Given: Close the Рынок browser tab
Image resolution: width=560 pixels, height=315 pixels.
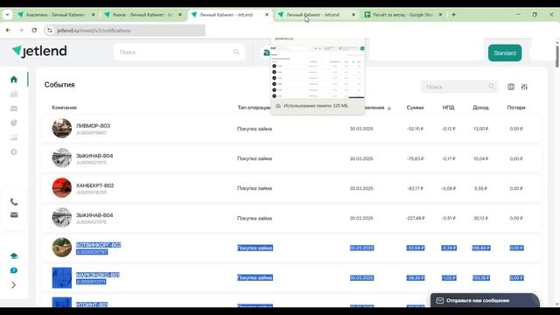Looking at the screenshot, I should (x=180, y=15).
